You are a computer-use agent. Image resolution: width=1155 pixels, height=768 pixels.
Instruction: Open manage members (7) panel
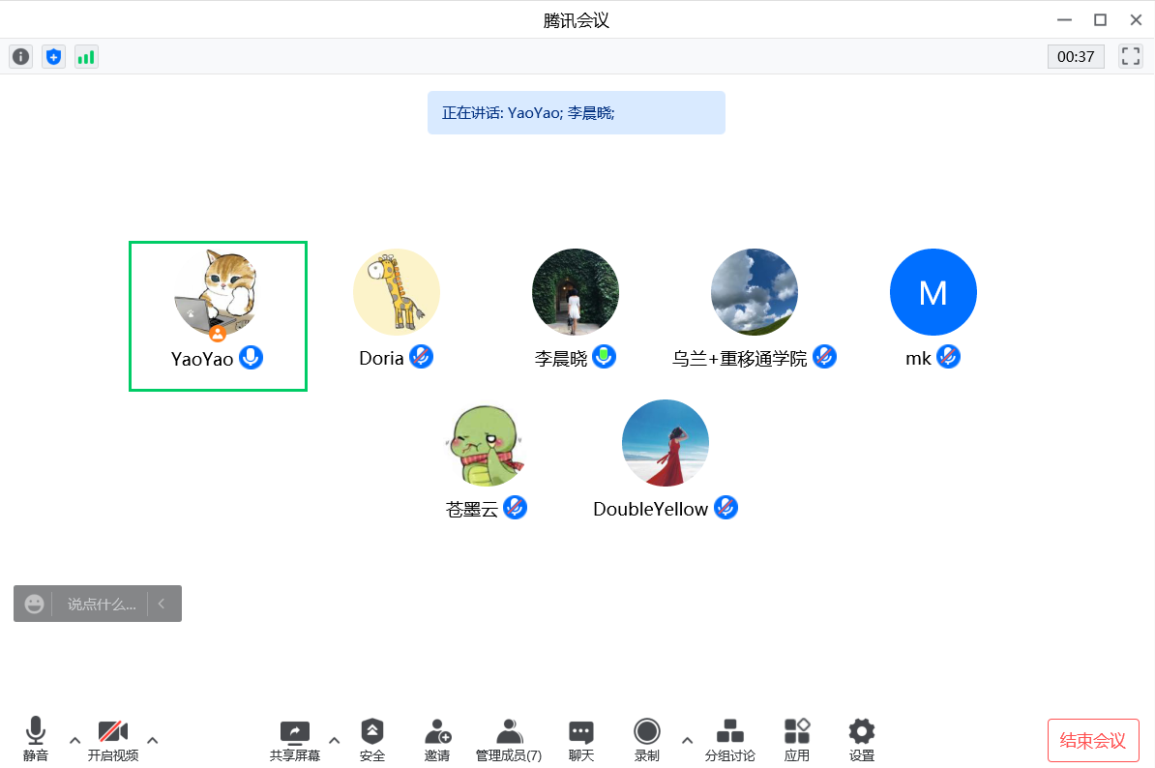(x=509, y=740)
